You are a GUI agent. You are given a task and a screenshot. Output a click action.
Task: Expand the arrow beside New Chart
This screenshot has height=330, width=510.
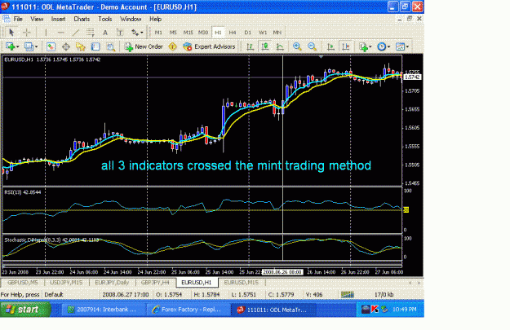[x=18, y=46]
